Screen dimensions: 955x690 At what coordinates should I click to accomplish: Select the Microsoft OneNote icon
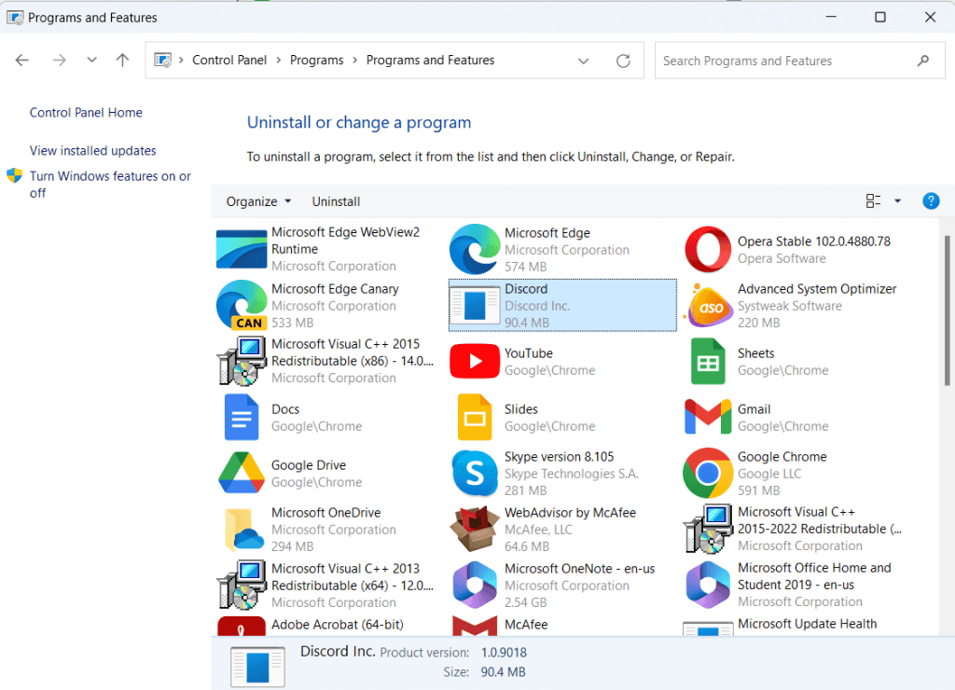click(x=475, y=586)
